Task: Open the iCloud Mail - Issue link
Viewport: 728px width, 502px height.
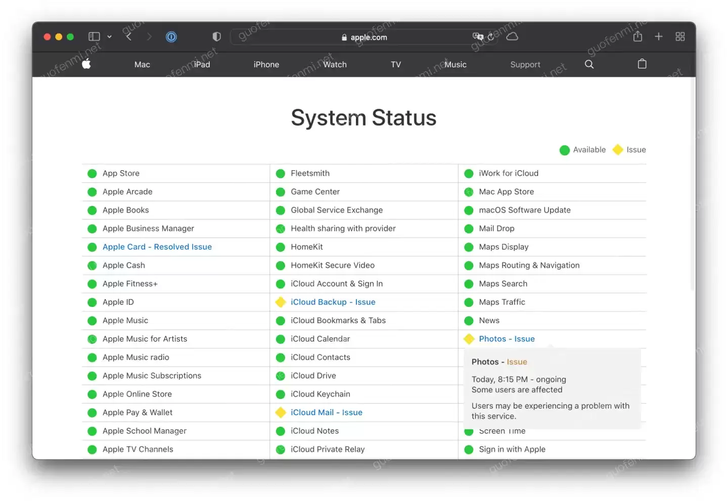Action: [327, 412]
